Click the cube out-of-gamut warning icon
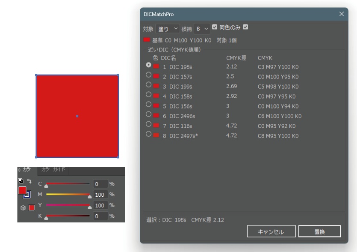The image size is (357, 252). pyautogui.click(x=23, y=208)
